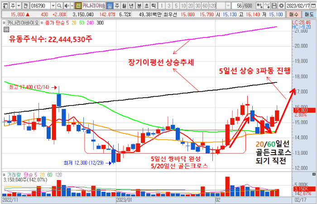Click the stock code field showing 016790
This screenshot has width=317, height=204.
[40, 6]
